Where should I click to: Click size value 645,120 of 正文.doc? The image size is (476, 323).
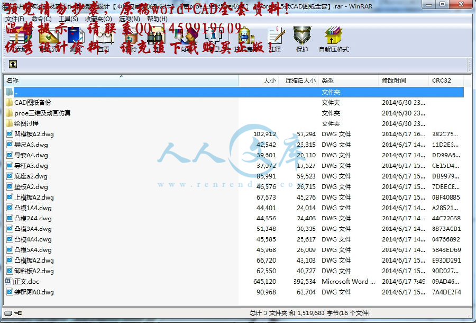(264, 282)
